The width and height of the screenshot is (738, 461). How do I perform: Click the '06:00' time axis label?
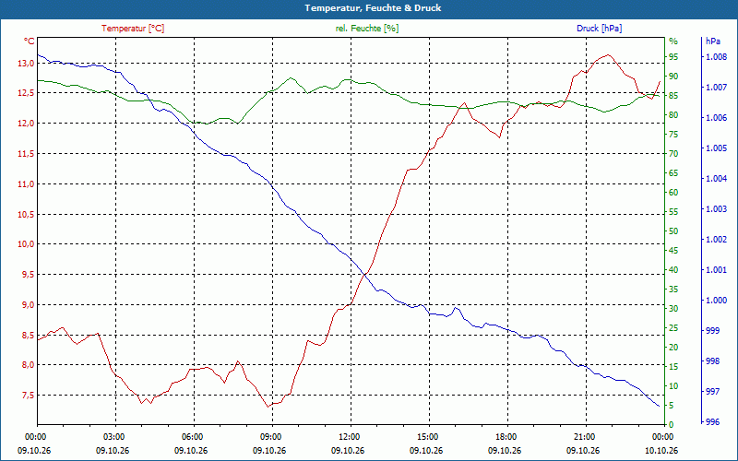[x=191, y=436]
